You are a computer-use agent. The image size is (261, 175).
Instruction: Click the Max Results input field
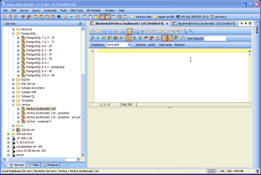coord(215,38)
